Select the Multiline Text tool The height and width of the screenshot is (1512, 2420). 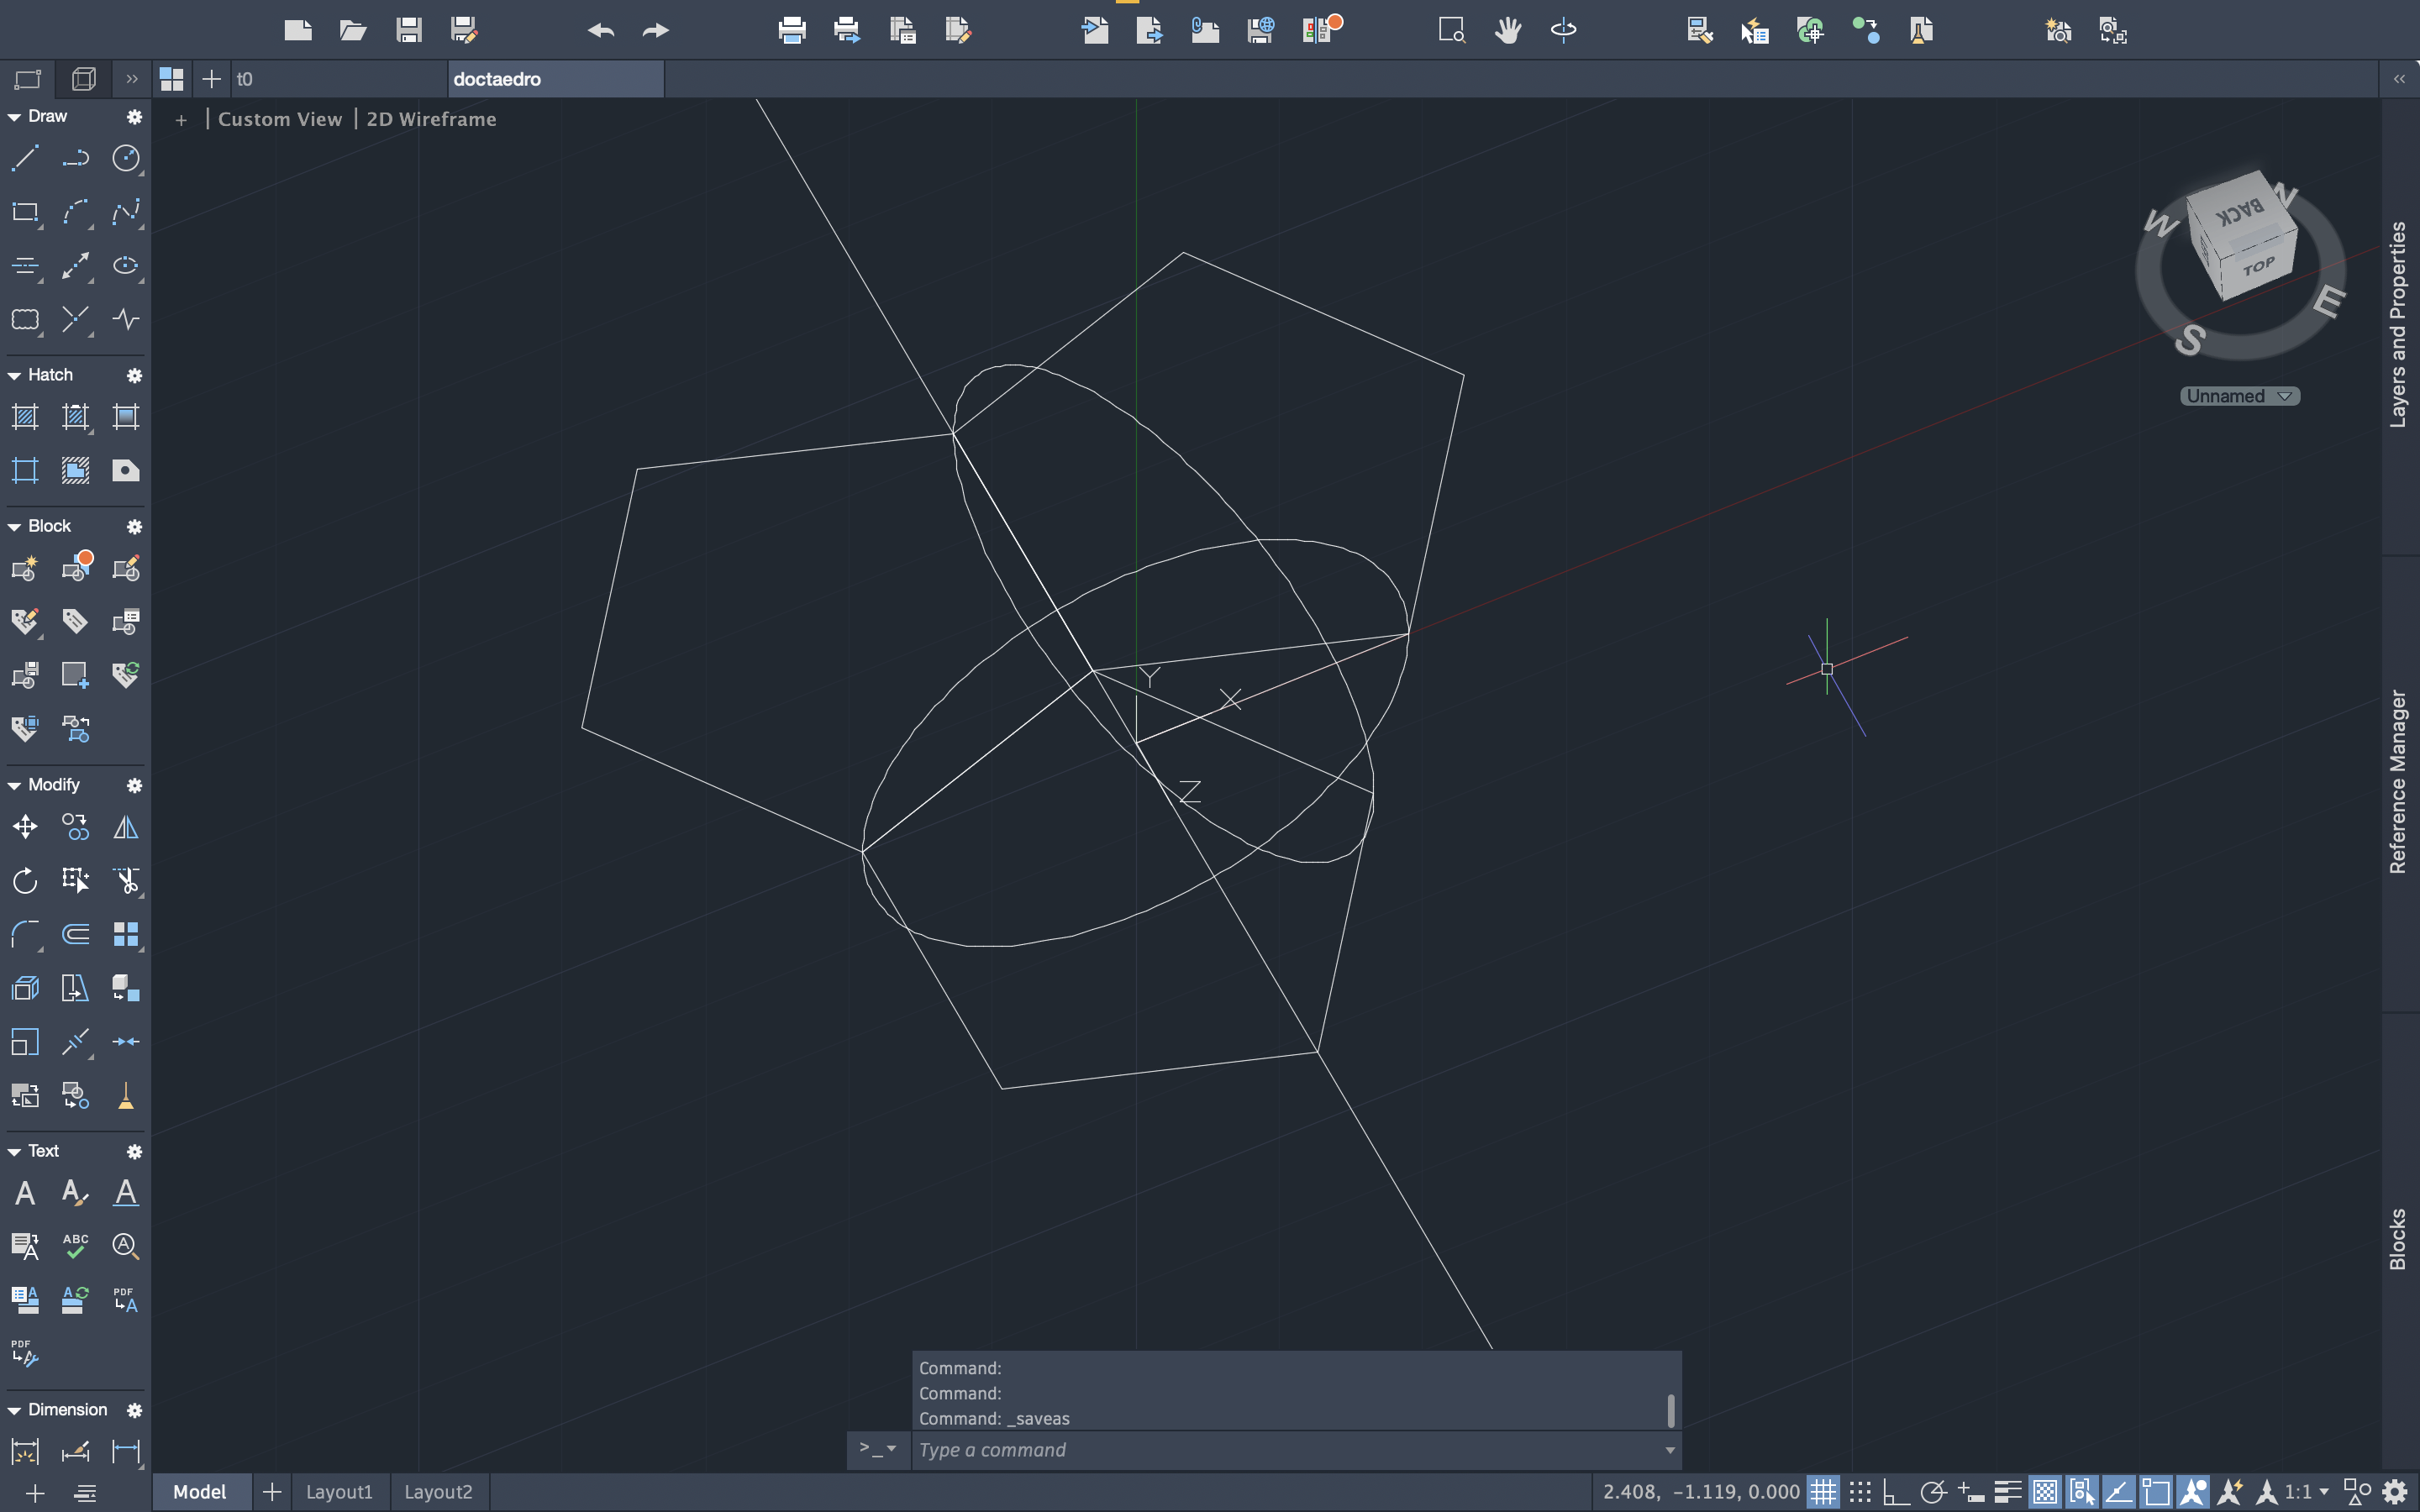coord(25,1193)
